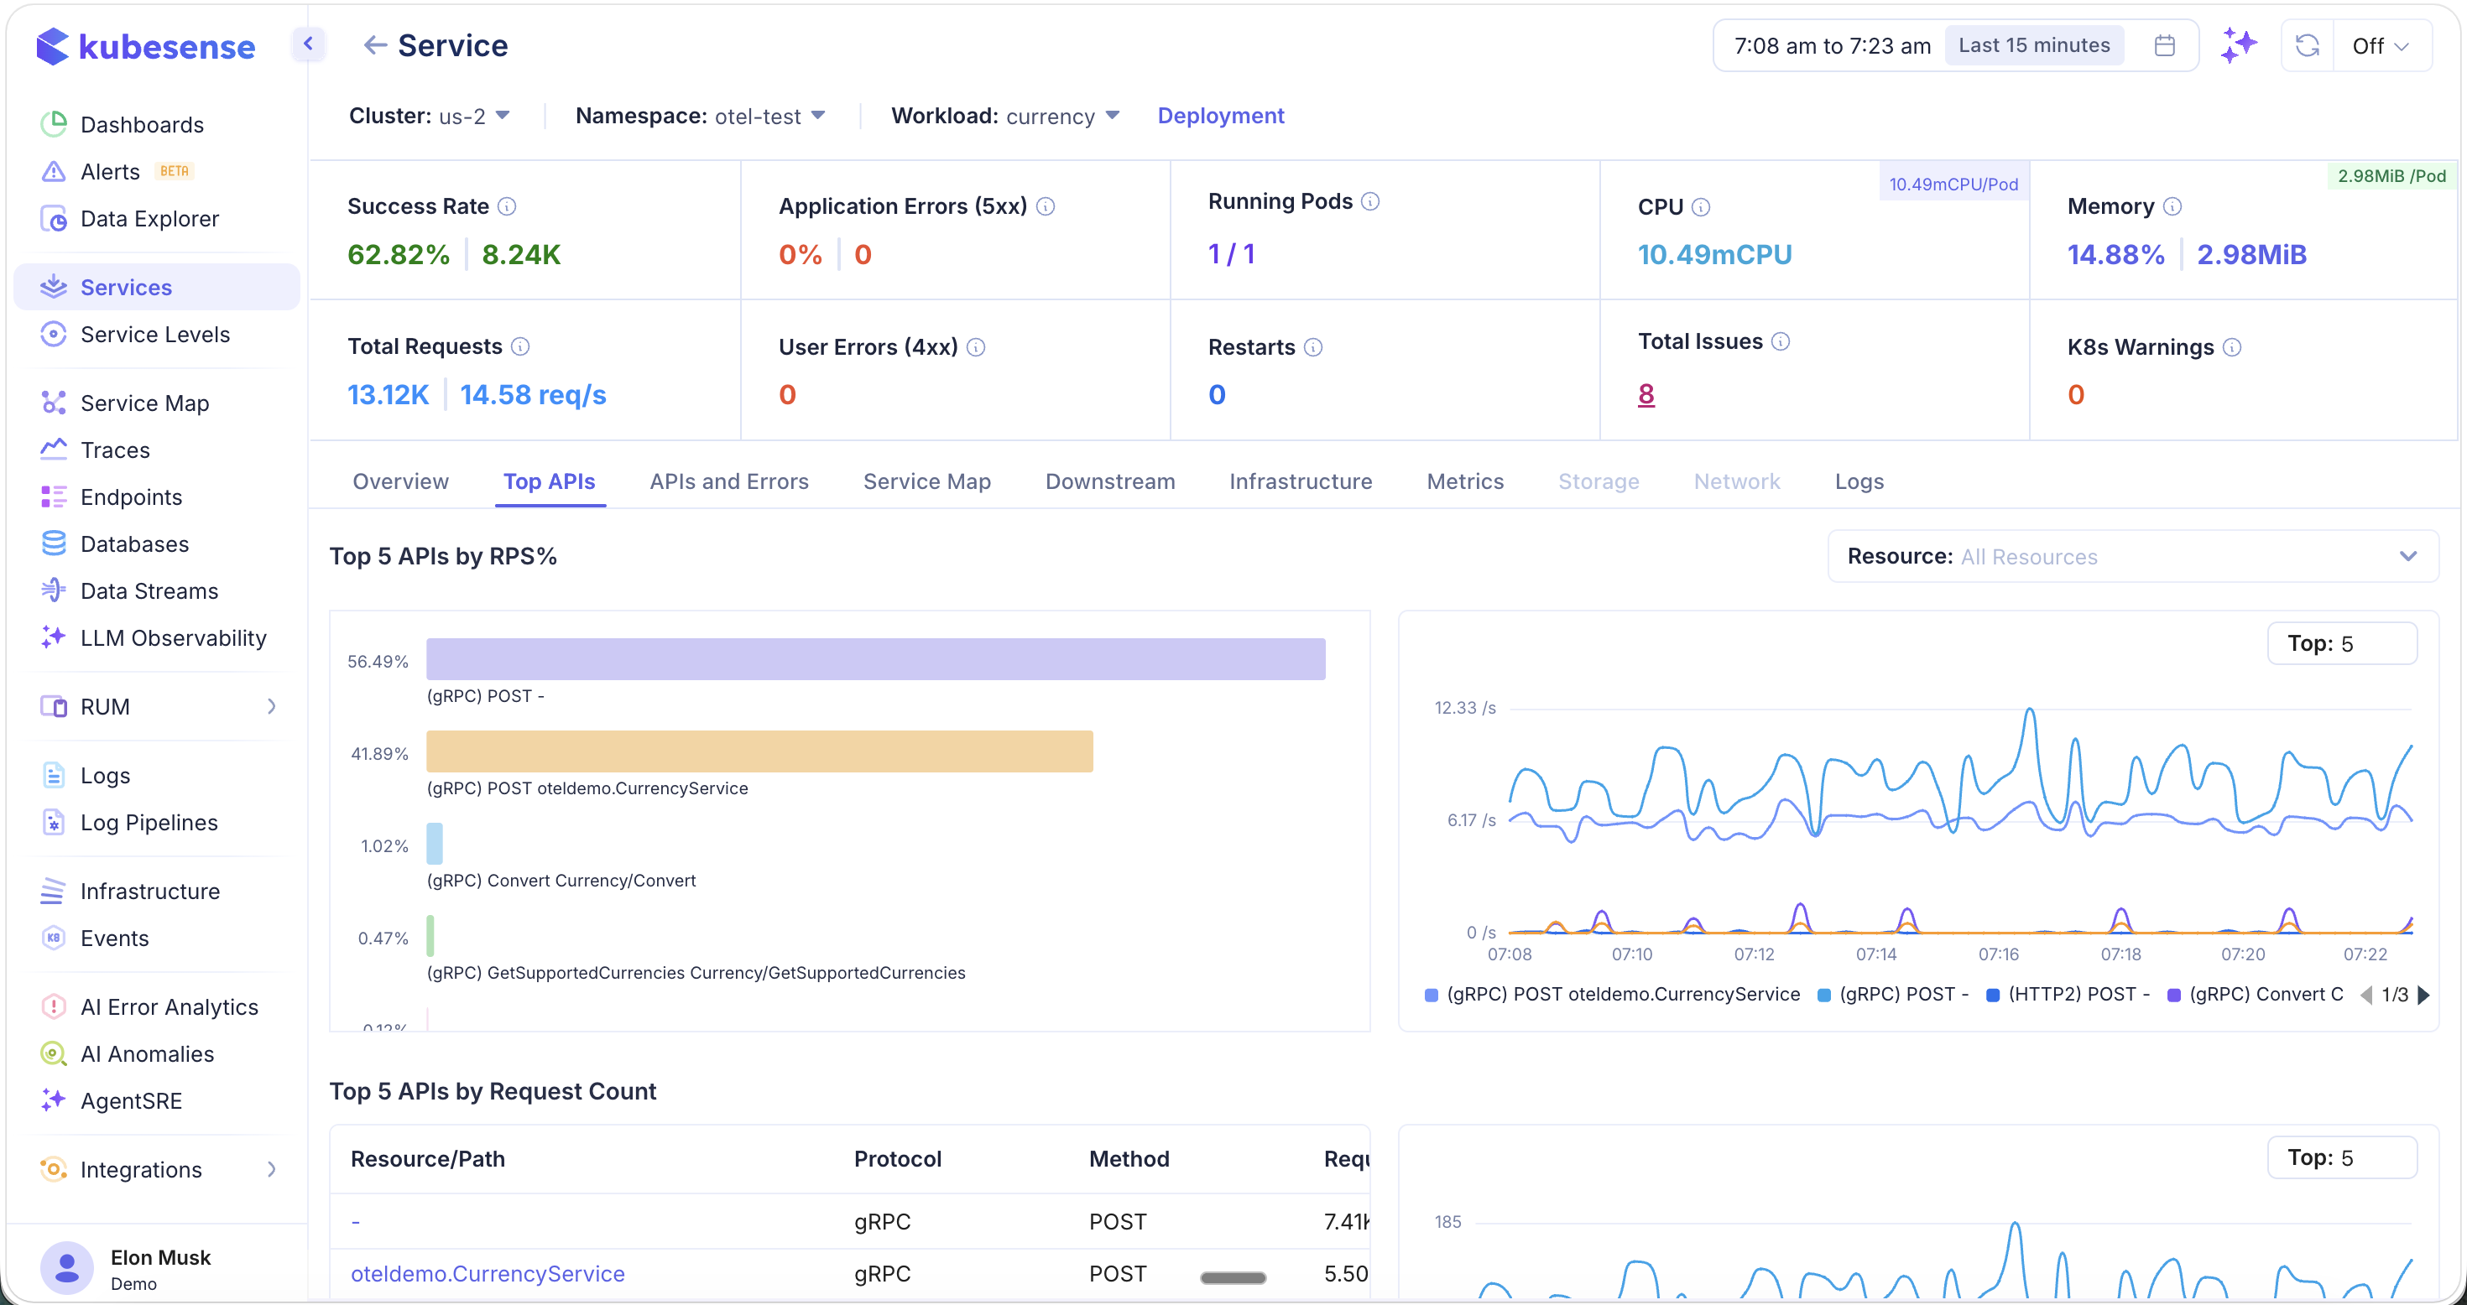
Task: Open the oteldemo.CurrencyService resource link
Action: [488, 1273]
